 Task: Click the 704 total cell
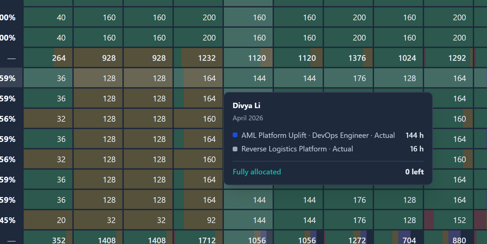(398, 237)
